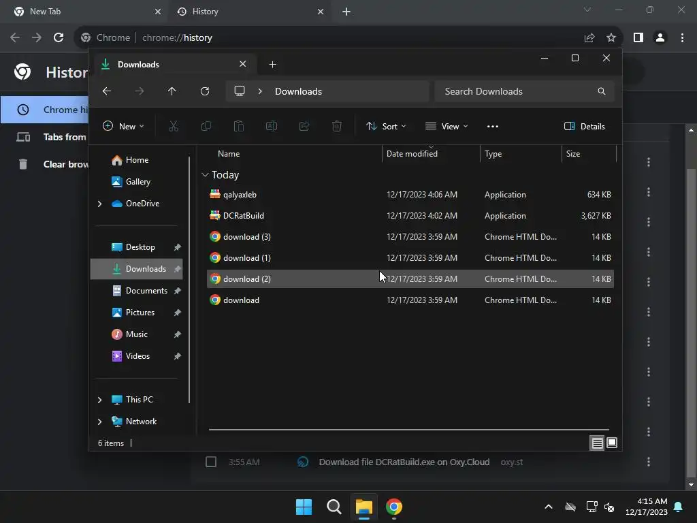Image resolution: width=697 pixels, height=523 pixels.
Task: Select Home in navigation pane
Action: [x=137, y=160]
